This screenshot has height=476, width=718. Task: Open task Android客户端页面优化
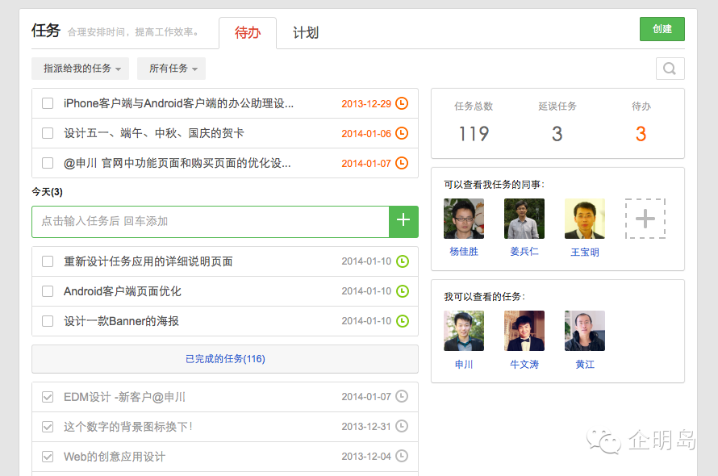tap(123, 291)
